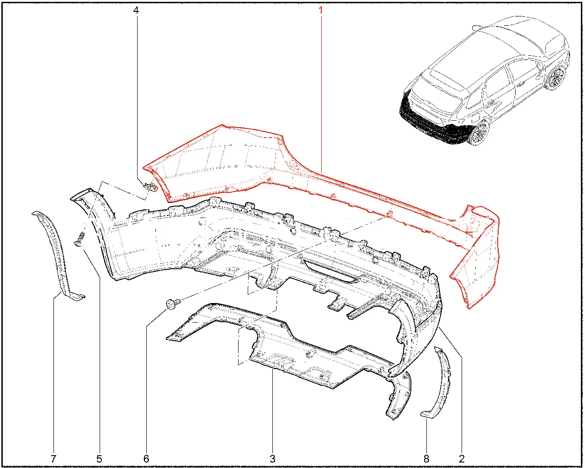Click callout number 7 label

click(53, 458)
